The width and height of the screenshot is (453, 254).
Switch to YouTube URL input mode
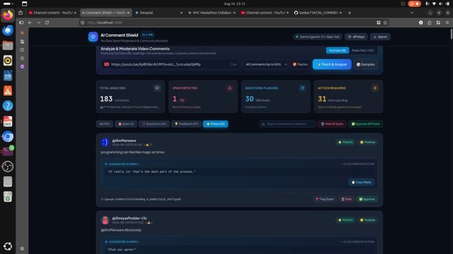coord(337,50)
